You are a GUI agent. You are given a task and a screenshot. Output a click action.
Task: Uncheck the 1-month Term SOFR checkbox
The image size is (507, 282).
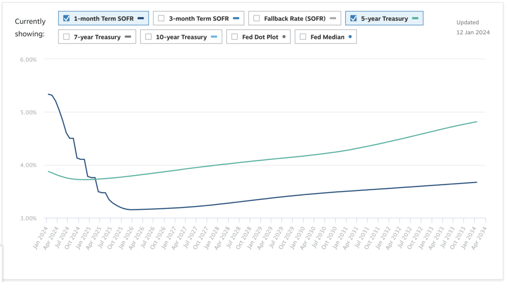66,19
